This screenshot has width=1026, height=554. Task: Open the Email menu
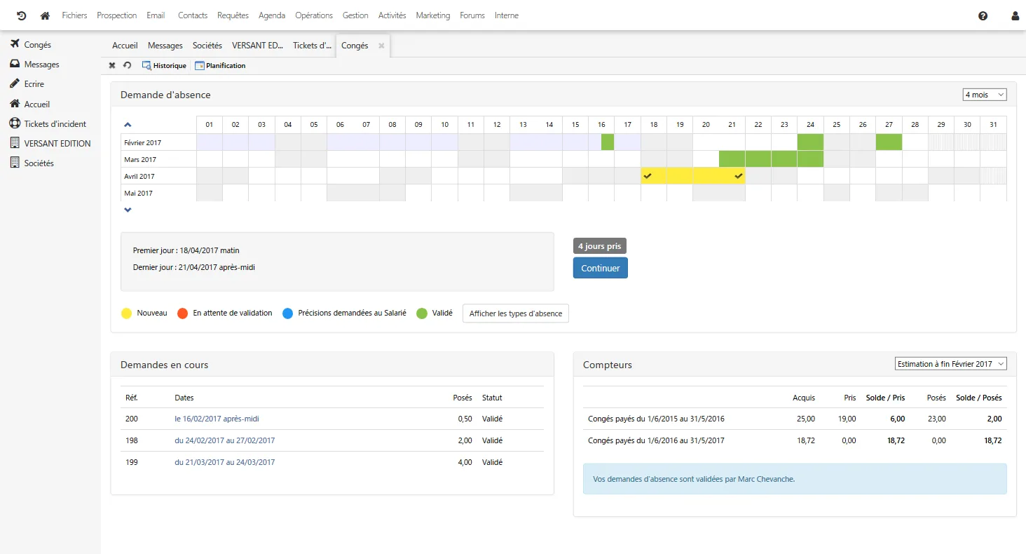[156, 15]
